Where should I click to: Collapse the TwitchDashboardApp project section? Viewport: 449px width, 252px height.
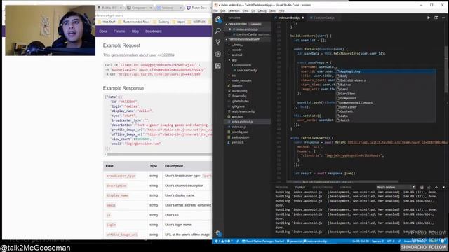[x=247, y=39]
